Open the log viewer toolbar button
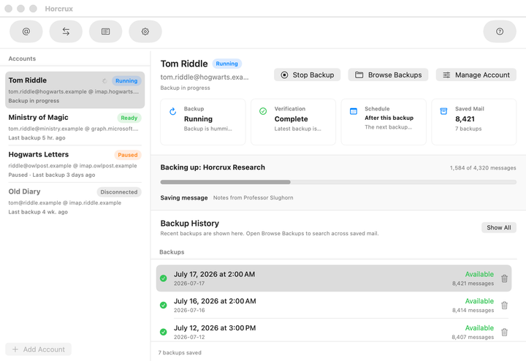Image resolution: width=526 pixels, height=361 pixels. [106, 31]
